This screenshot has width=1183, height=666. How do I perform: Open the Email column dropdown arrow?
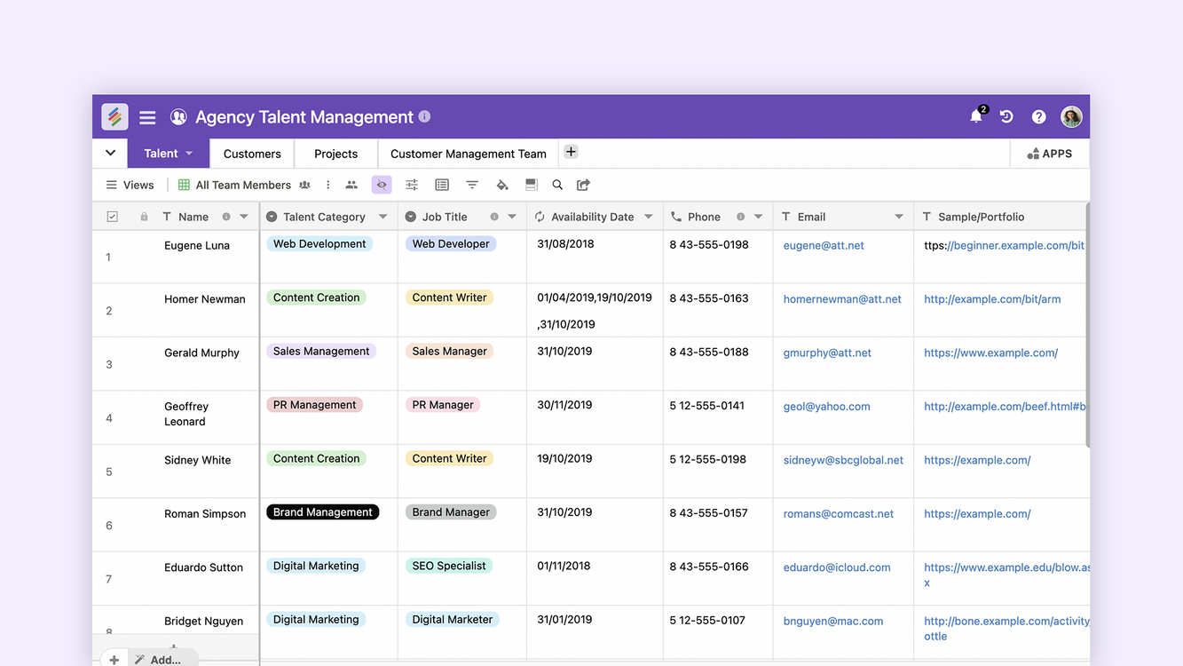(899, 217)
